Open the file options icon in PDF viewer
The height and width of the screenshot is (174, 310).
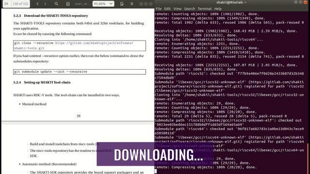pyautogui.click(x=122, y=4)
